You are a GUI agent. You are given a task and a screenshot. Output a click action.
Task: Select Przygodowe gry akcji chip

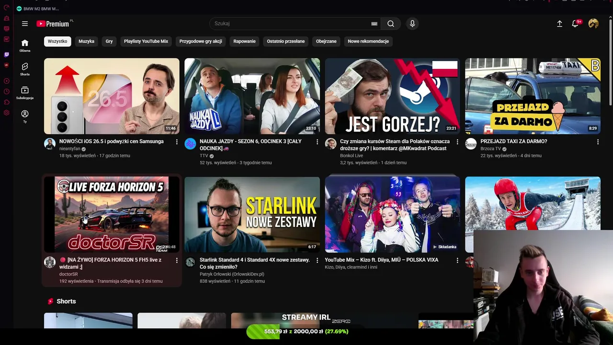click(x=201, y=41)
